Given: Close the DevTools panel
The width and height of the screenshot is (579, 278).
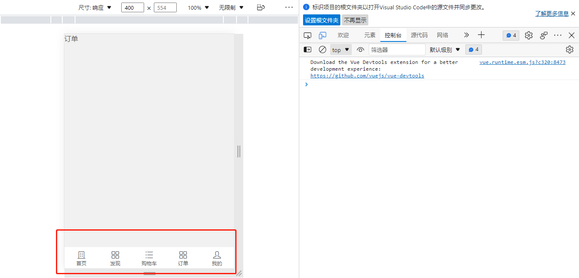Looking at the screenshot, I should pos(571,36).
